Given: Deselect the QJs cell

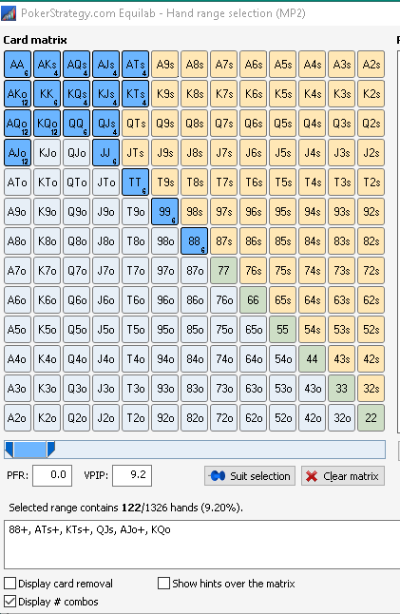Looking at the screenshot, I should click(106, 123).
